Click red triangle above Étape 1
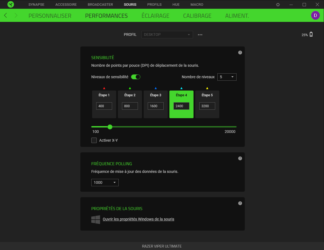Image resolution: width=324 pixels, height=250 pixels. (104, 88)
